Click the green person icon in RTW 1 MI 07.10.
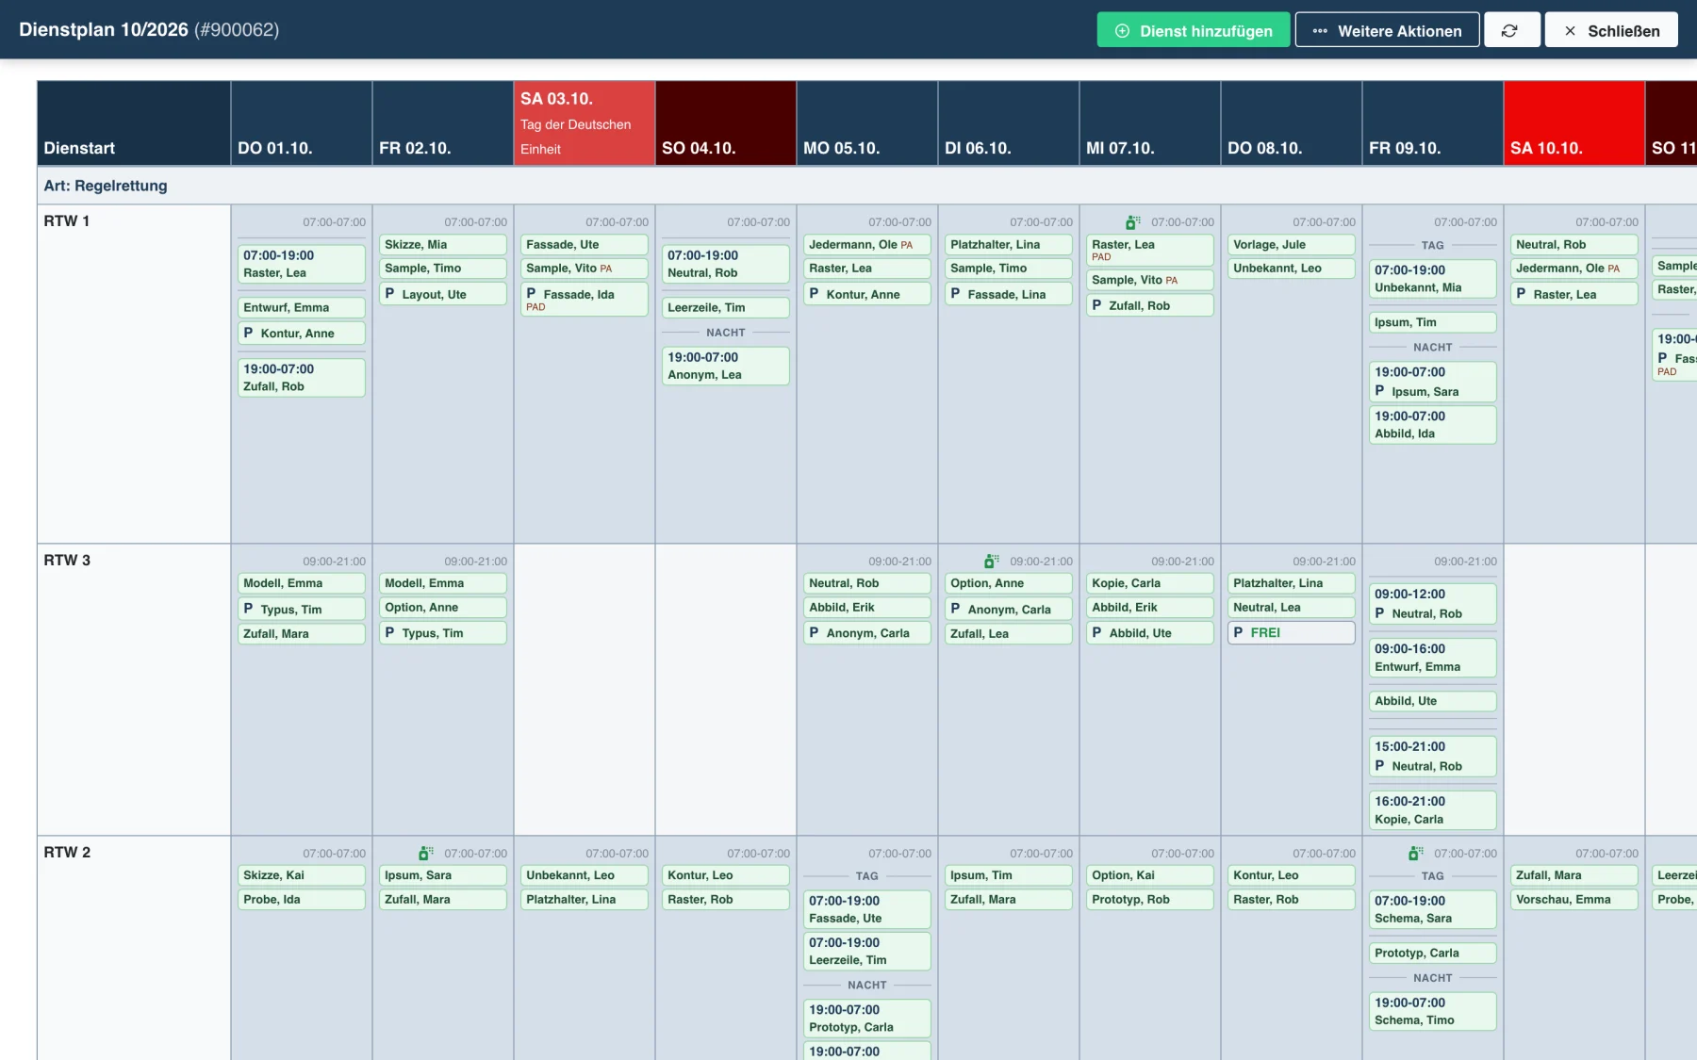Image resolution: width=1697 pixels, height=1060 pixels. tap(1132, 222)
